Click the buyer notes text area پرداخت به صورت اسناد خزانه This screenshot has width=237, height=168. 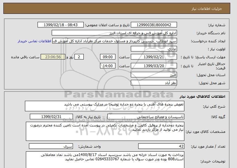point(105,160)
